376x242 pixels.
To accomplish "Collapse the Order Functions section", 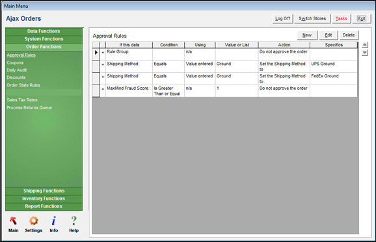I will coord(44,47).
